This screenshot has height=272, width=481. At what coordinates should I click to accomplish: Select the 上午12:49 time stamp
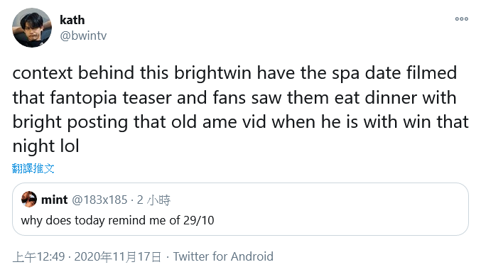pyautogui.click(x=38, y=256)
